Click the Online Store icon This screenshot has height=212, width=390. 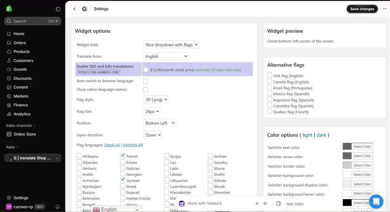click(x=9, y=134)
